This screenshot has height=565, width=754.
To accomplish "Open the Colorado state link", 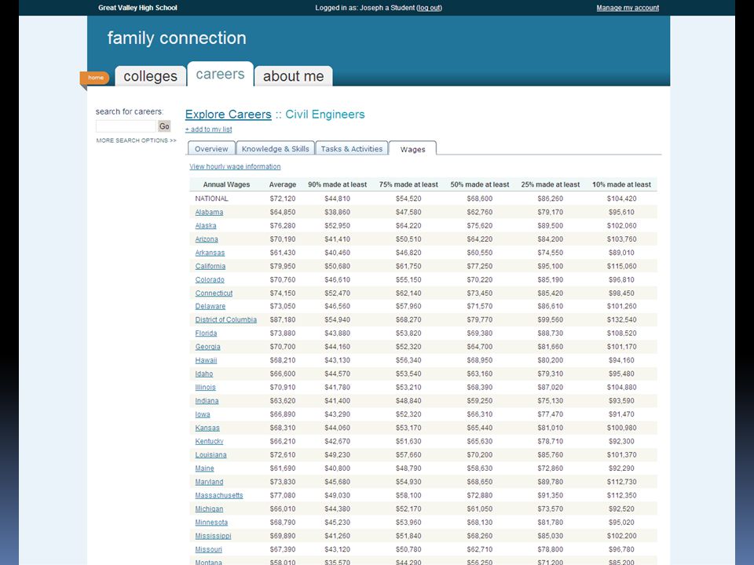I will pyautogui.click(x=210, y=279).
